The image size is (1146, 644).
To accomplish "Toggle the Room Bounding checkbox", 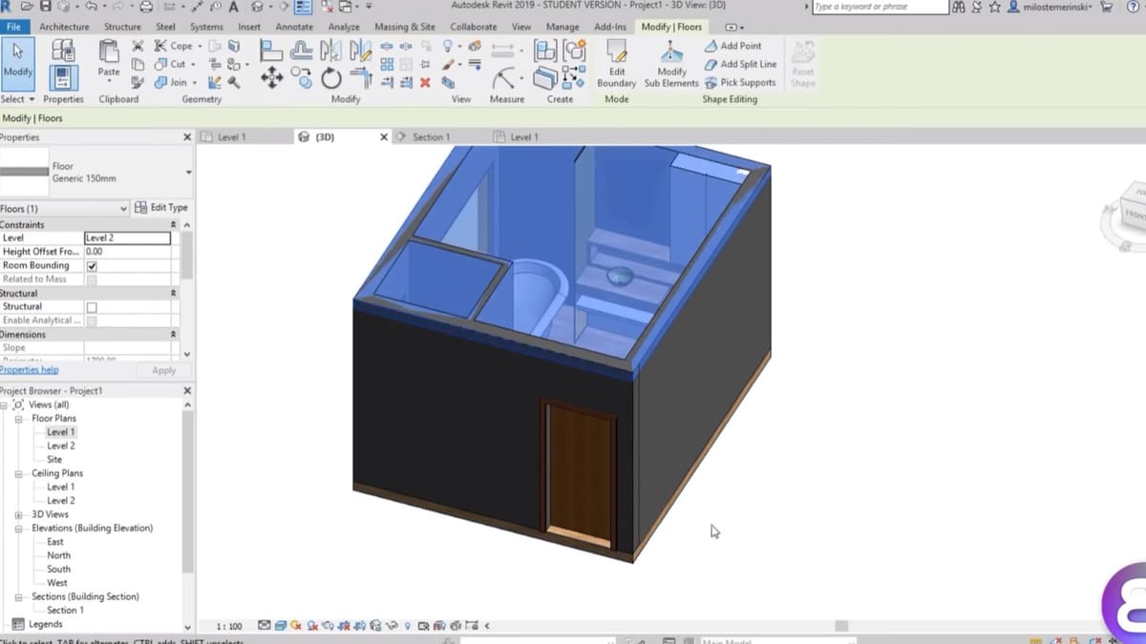I will (x=92, y=265).
